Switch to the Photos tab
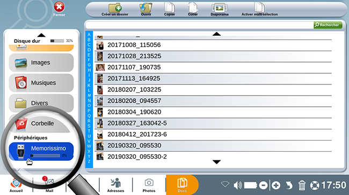The width and height of the screenshot is (349, 195). tap(149, 185)
